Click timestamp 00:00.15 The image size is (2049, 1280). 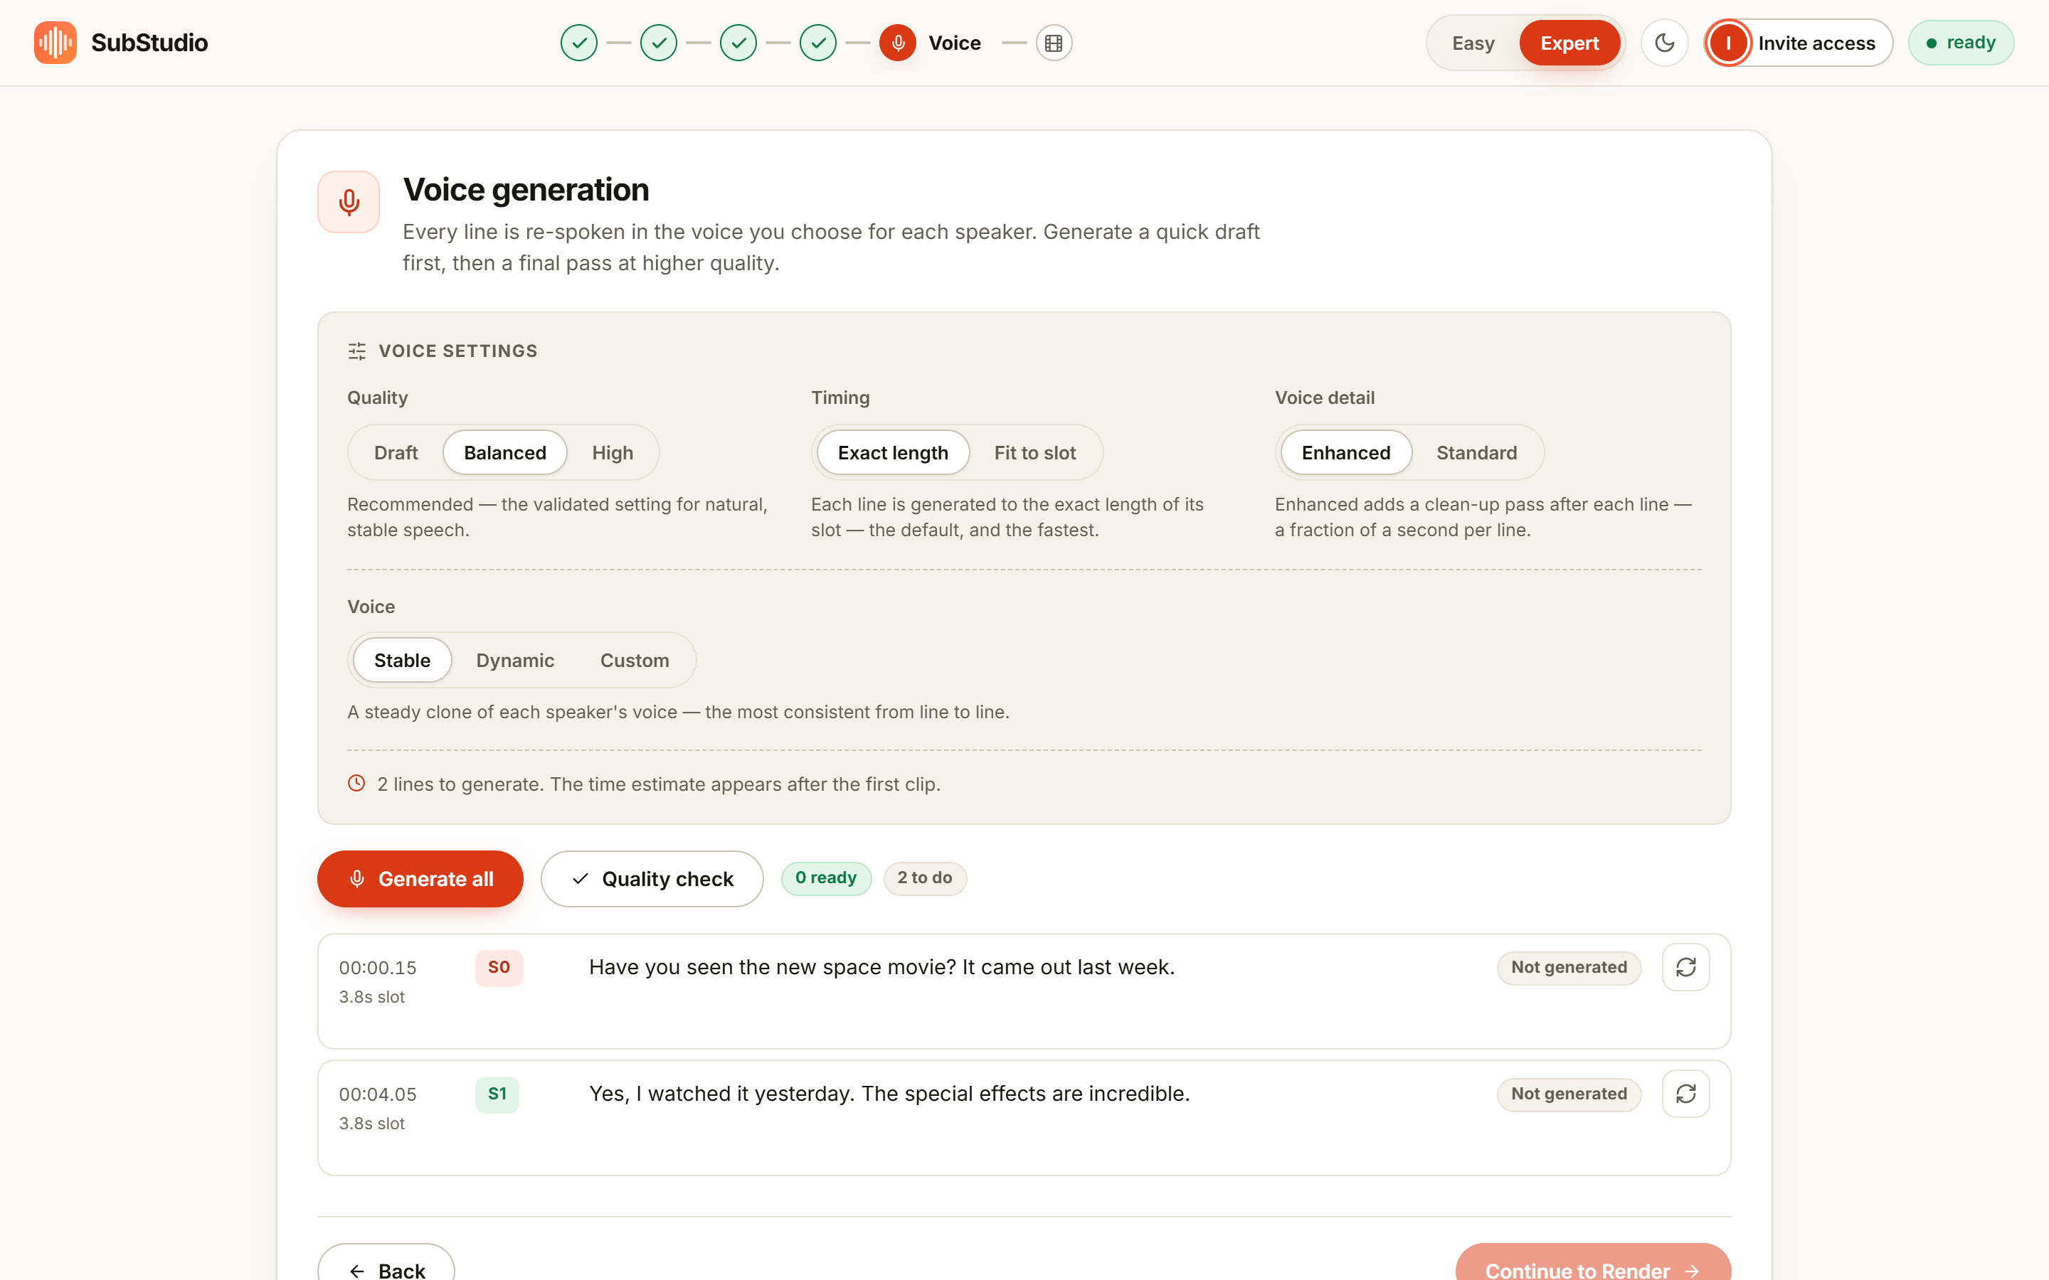pyautogui.click(x=378, y=968)
